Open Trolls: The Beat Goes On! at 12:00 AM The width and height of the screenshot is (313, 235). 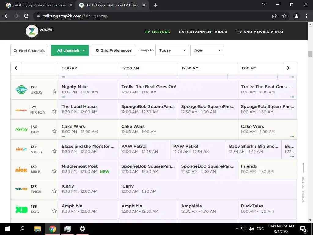(178, 90)
